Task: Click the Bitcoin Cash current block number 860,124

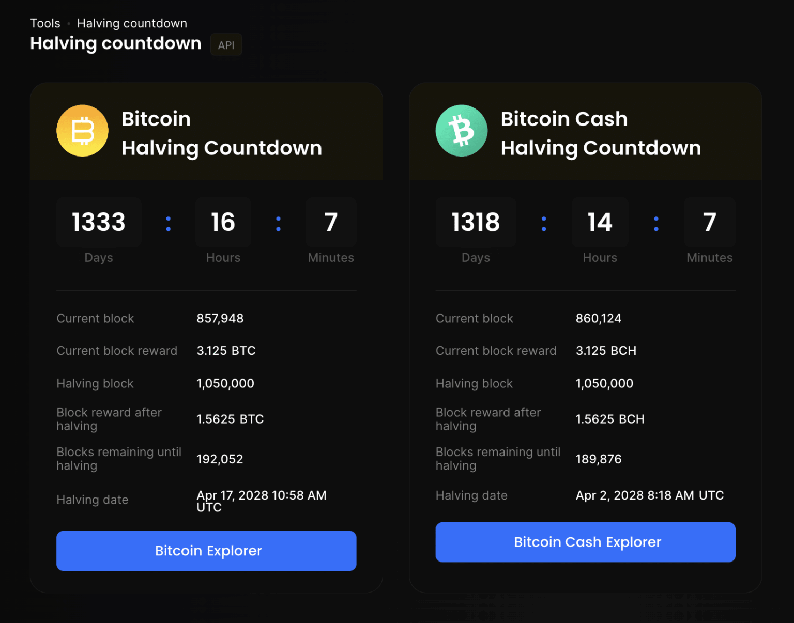Action: (599, 318)
